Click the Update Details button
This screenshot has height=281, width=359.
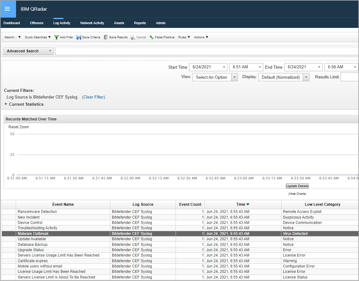[297, 186]
